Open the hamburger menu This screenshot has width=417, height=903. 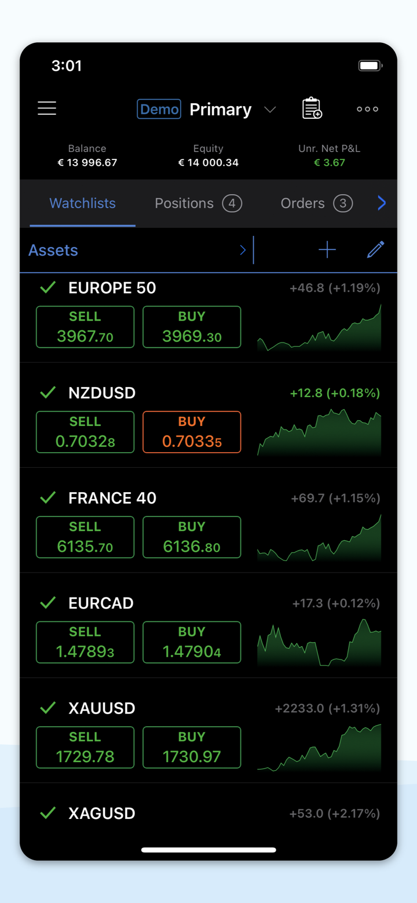pyautogui.click(x=47, y=108)
